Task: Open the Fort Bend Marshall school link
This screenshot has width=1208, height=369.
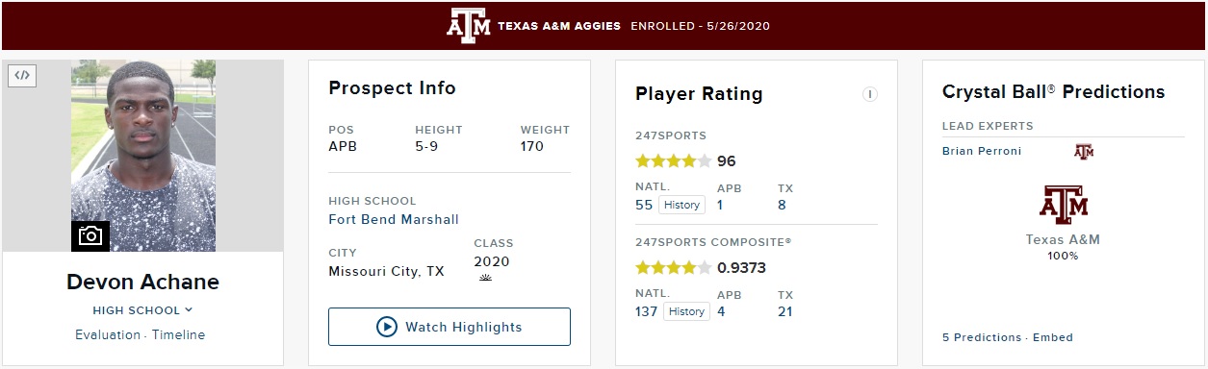Action: (394, 219)
